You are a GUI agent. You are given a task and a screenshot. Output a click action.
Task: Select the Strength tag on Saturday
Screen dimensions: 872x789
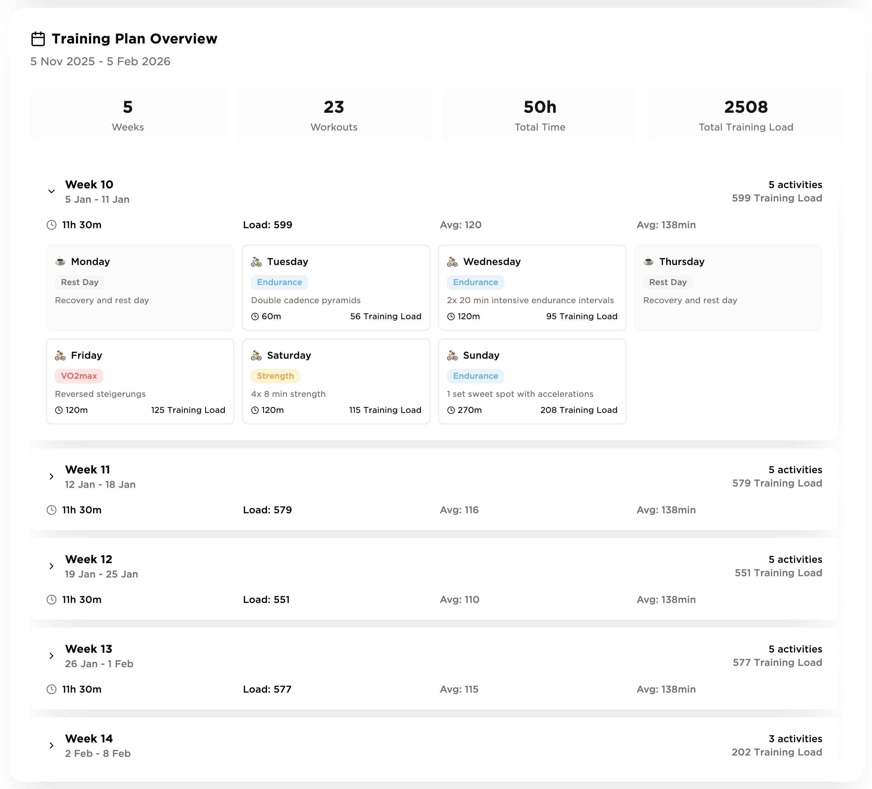click(275, 376)
